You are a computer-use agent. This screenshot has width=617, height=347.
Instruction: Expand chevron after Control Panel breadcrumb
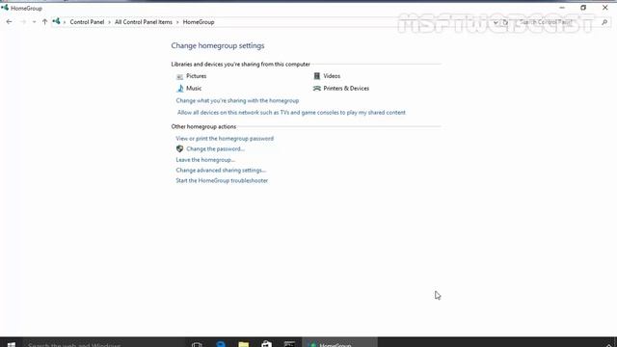point(109,22)
